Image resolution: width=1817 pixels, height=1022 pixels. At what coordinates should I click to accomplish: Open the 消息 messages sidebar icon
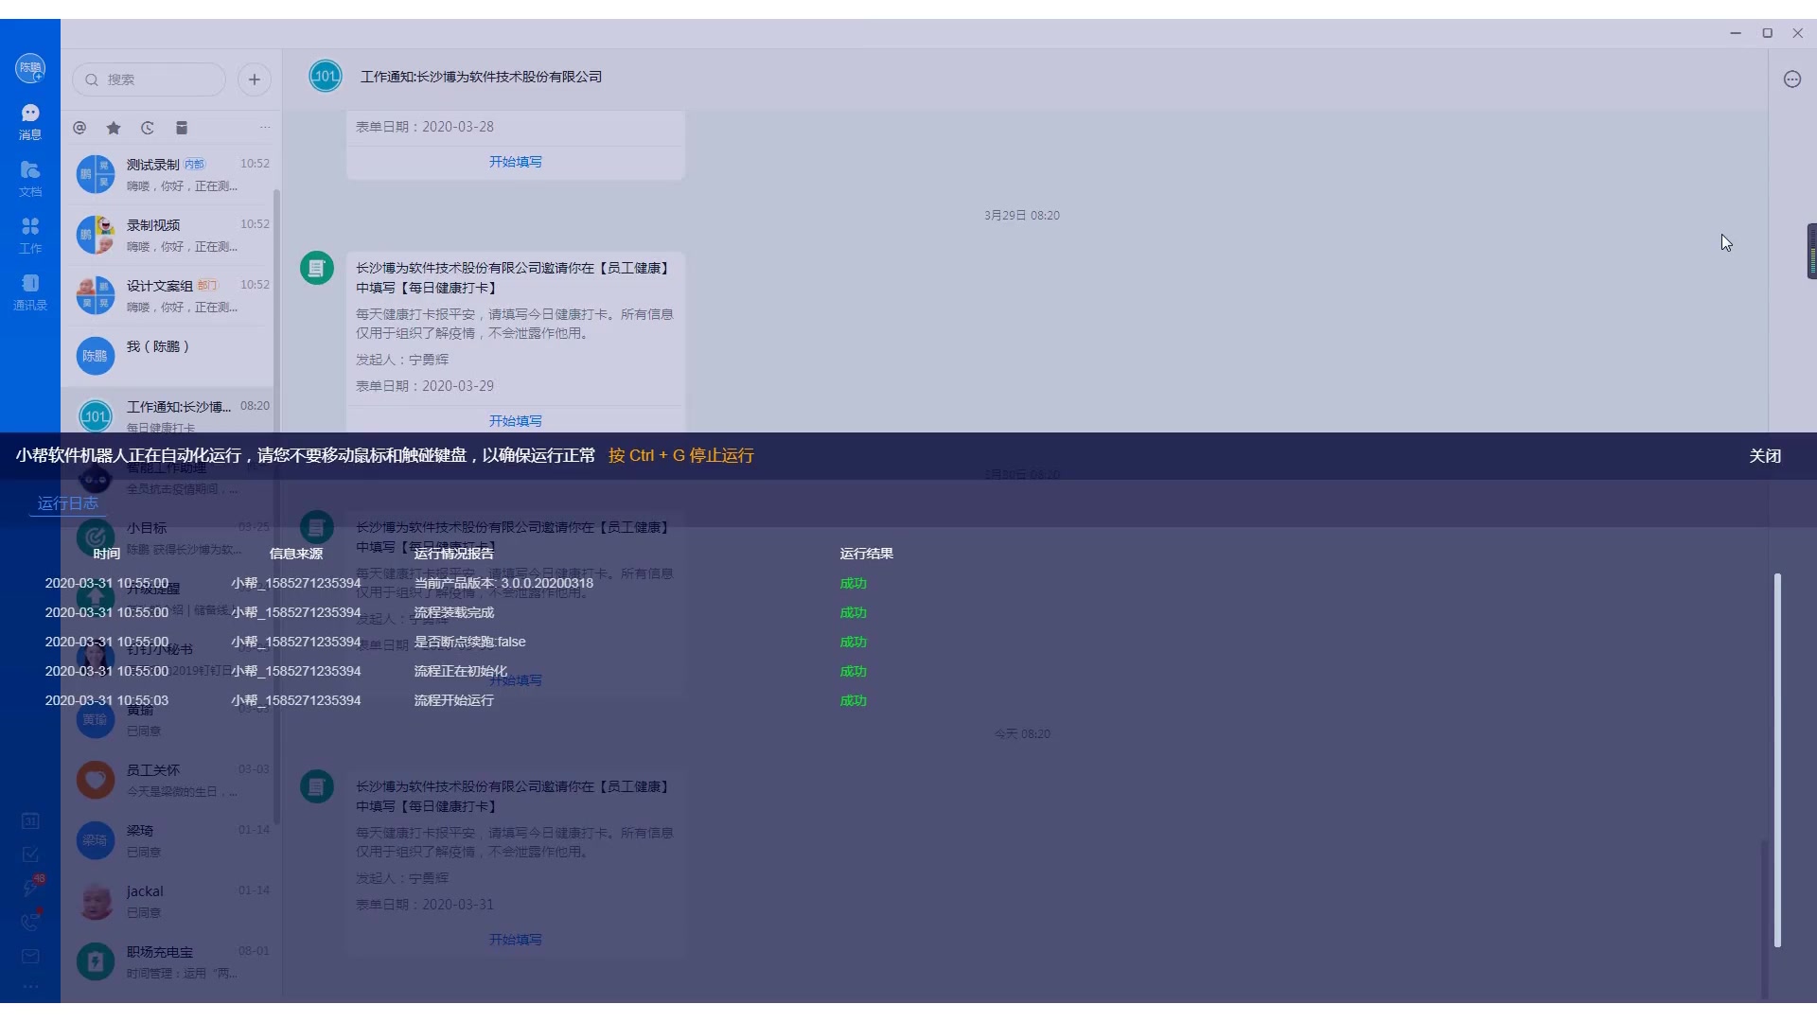(x=30, y=122)
